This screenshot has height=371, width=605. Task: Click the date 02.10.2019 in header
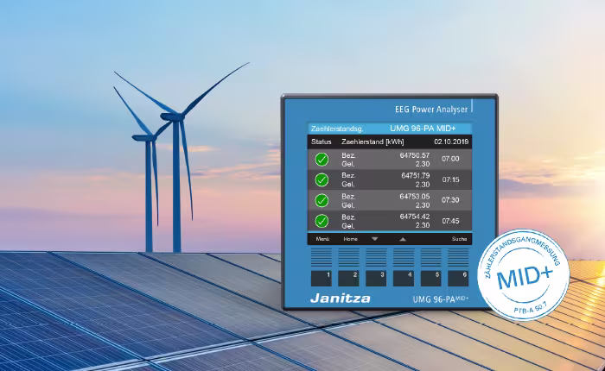coord(451,141)
